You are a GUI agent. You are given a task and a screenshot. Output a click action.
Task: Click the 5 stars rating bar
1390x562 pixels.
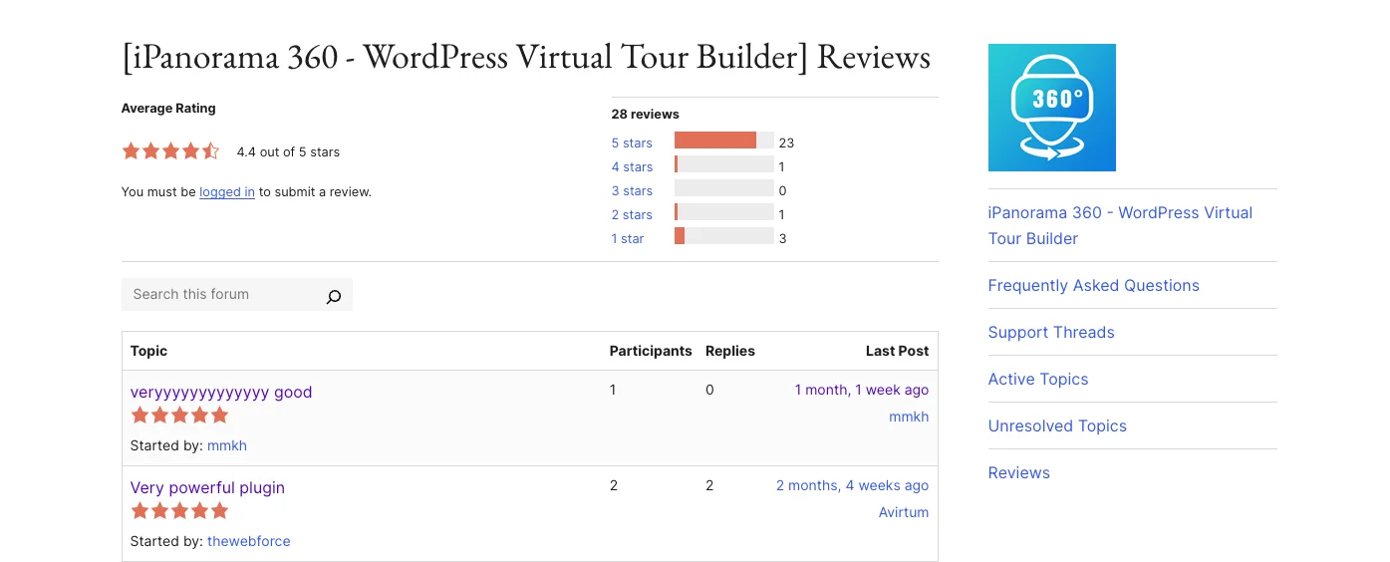[724, 140]
